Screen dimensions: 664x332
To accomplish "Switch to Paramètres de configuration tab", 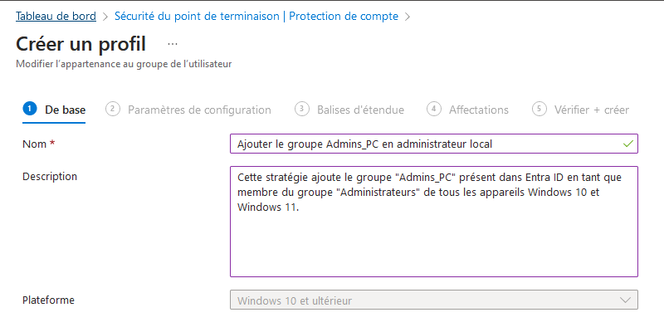I will [x=199, y=110].
